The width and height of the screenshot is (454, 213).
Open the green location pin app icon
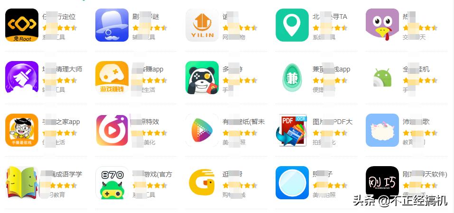(x=292, y=25)
